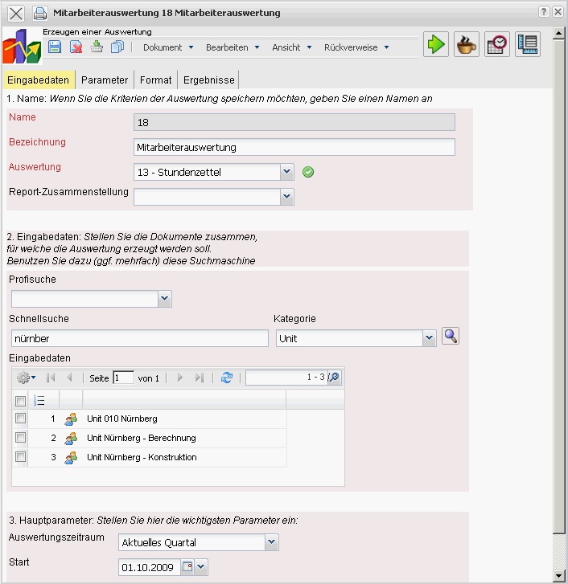Click the magnifying glass search icon
Screen dimensions: 568x584
[451, 337]
